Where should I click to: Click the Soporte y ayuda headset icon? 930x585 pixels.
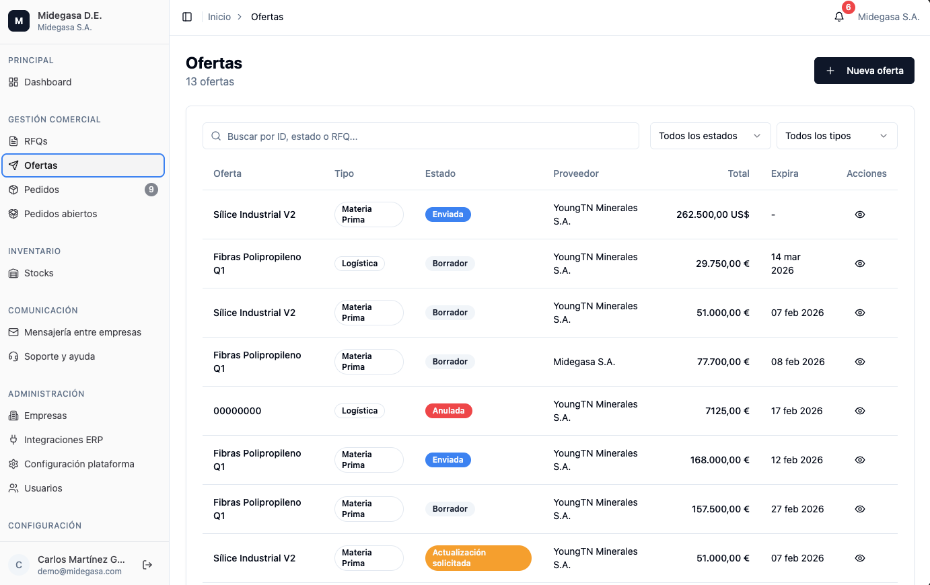click(13, 356)
